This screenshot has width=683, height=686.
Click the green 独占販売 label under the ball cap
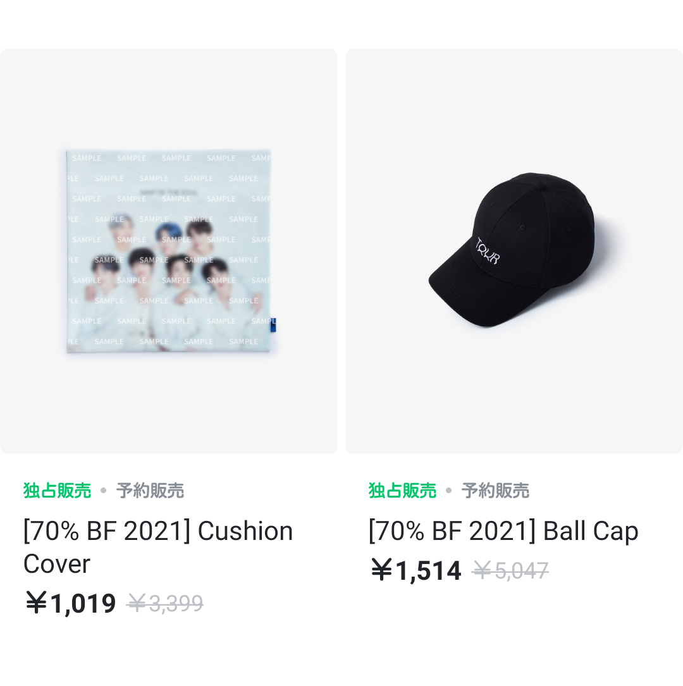pos(403,491)
